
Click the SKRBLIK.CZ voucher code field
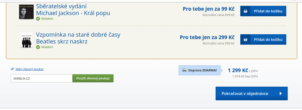41,78
